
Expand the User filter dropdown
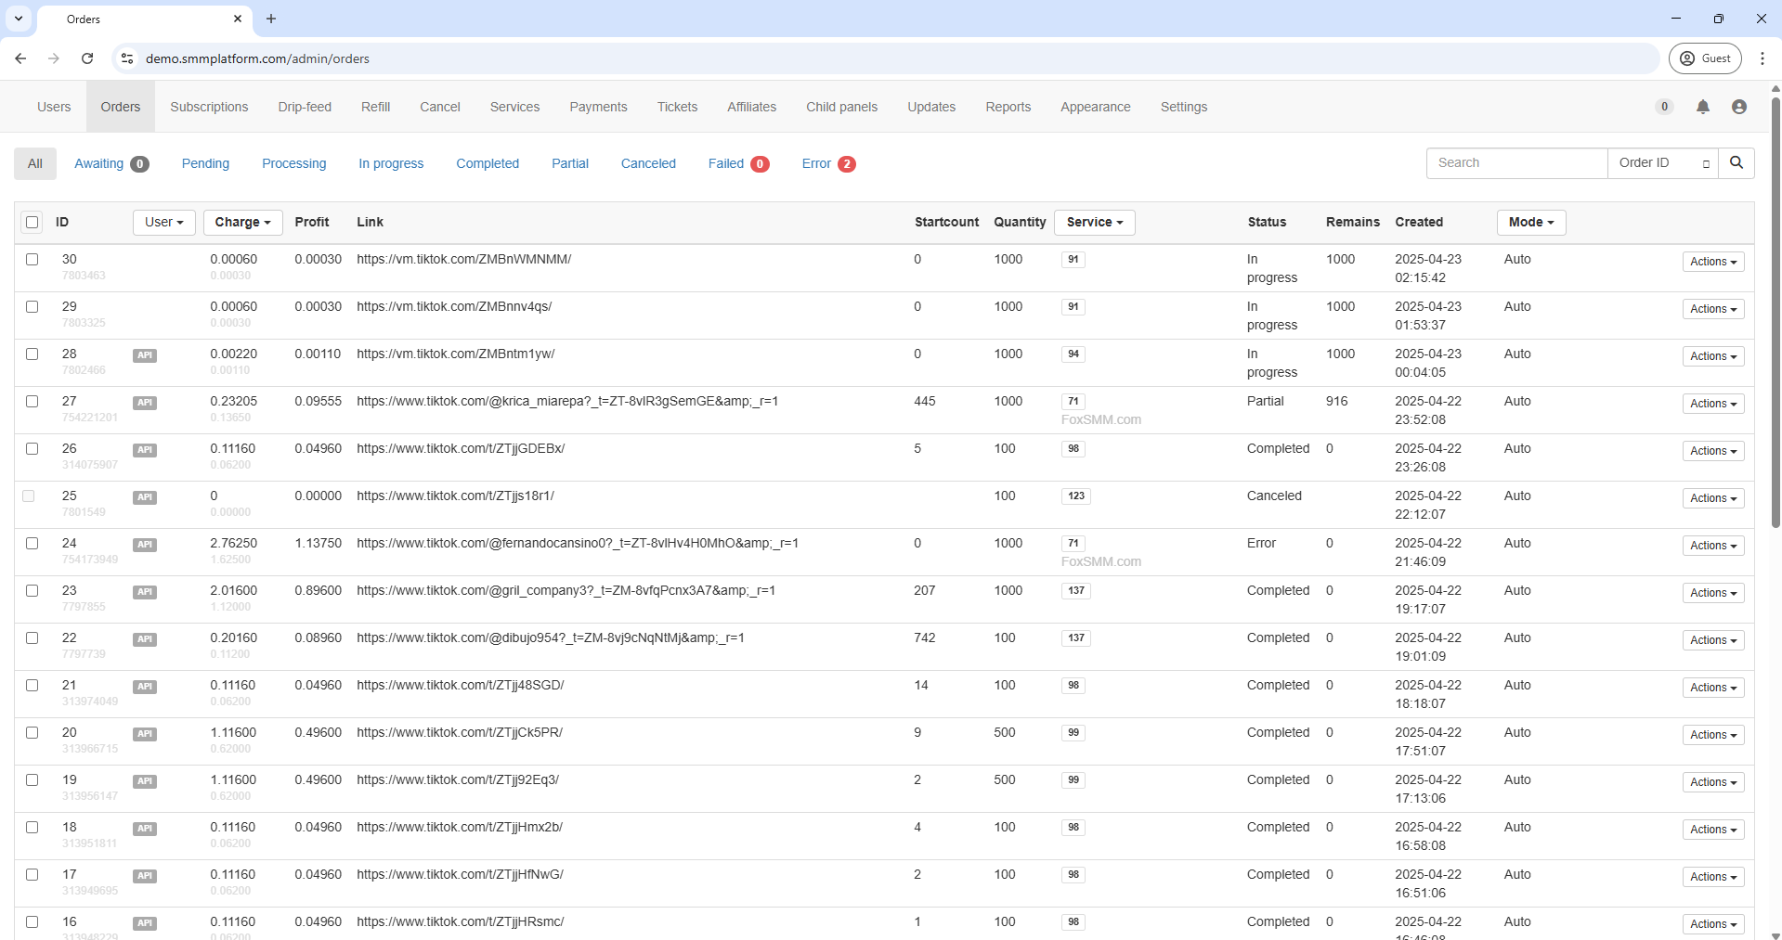point(163,223)
